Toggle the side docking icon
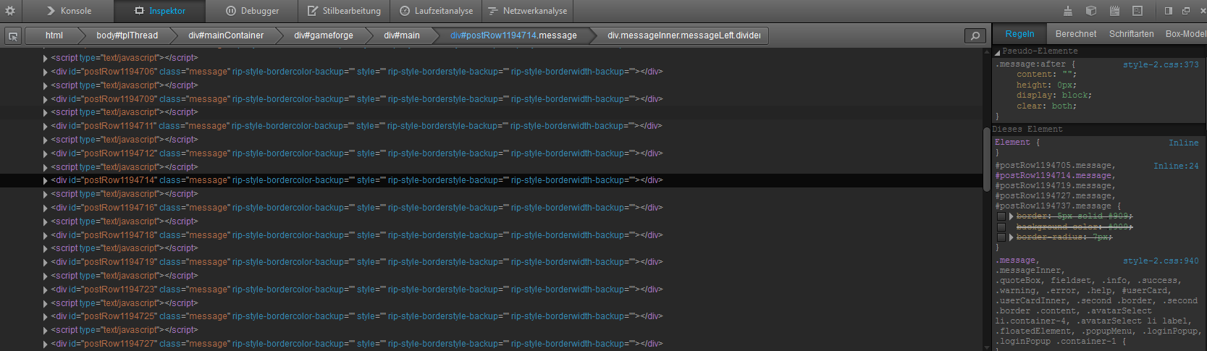The width and height of the screenshot is (1207, 351). tap(1169, 11)
